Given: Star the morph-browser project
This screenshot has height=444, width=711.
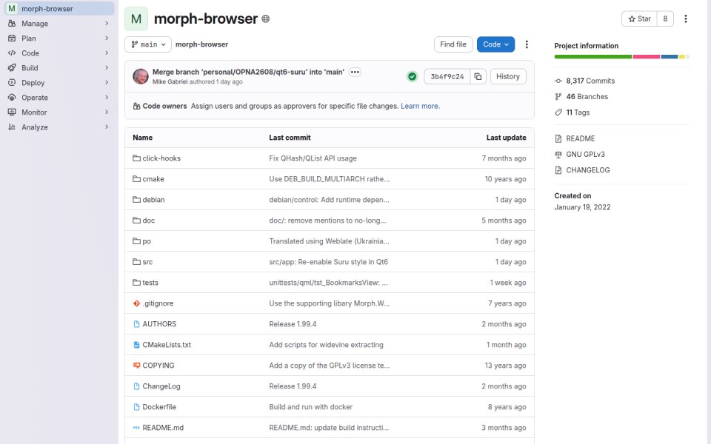Looking at the screenshot, I should click(x=639, y=18).
